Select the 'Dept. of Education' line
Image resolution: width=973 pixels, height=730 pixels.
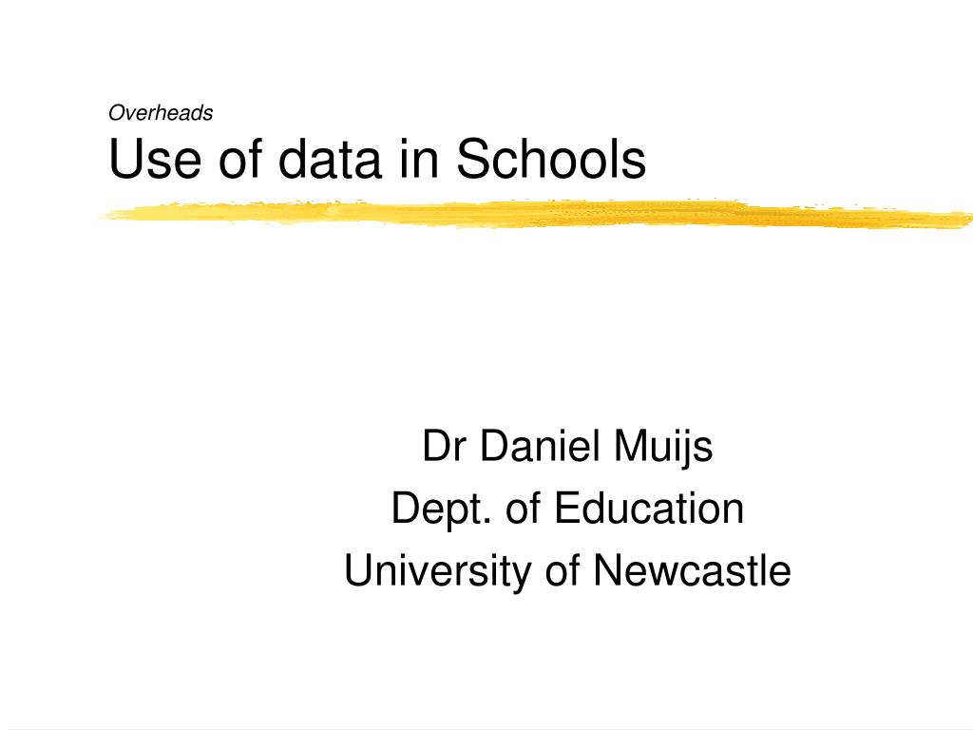pos(568,509)
